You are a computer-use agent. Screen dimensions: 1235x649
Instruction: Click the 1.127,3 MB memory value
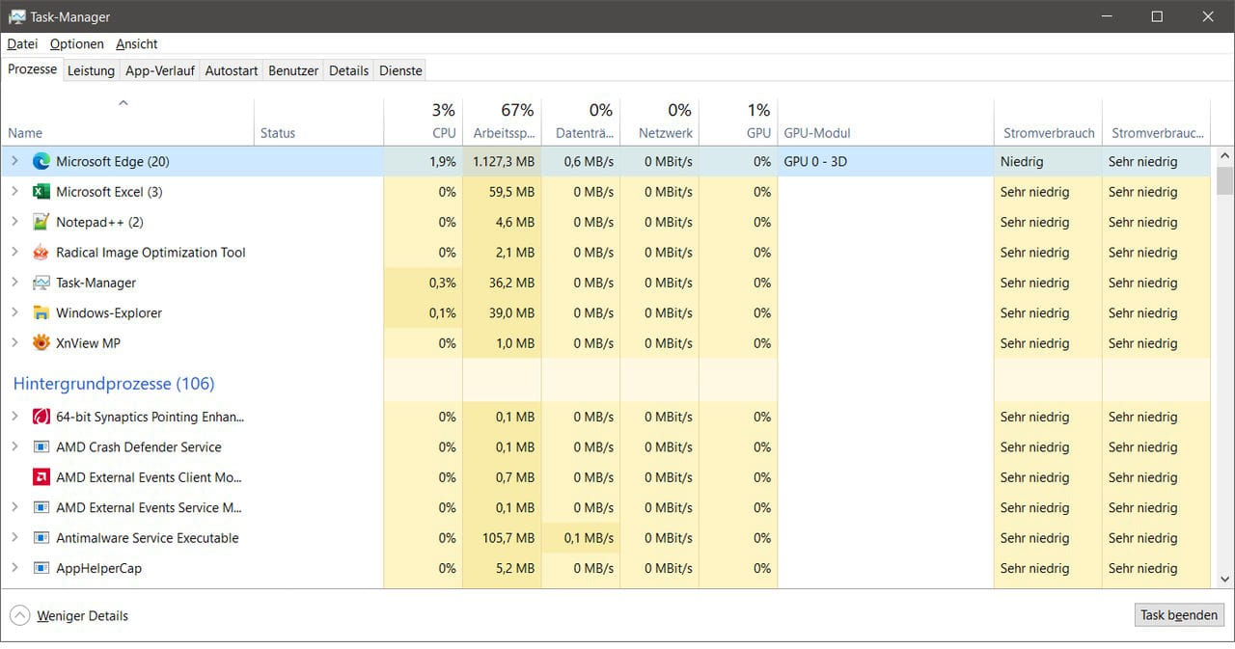click(503, 161)
